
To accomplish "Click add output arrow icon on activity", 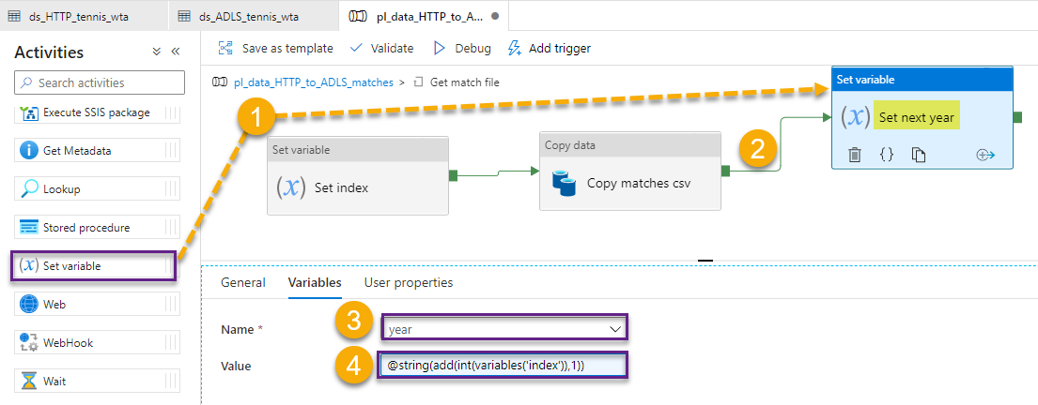I will 985,155.
